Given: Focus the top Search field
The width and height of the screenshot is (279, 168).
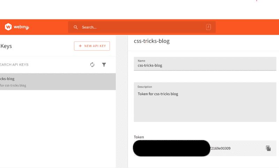Looking at the screenshot, I should (142, 27).
